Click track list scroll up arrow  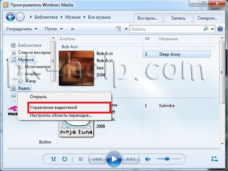coord(222,38)
